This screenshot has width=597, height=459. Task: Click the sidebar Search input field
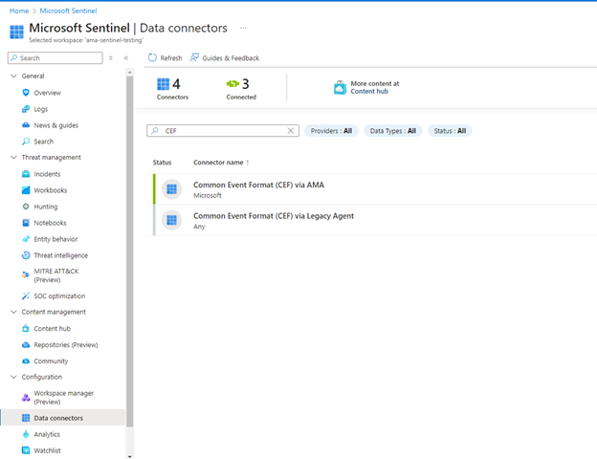click(x=55, y=57)
